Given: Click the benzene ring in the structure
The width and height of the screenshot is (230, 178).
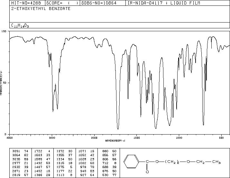Looking at the screenshot, I should pyautogui.click(x=131, y=162).
